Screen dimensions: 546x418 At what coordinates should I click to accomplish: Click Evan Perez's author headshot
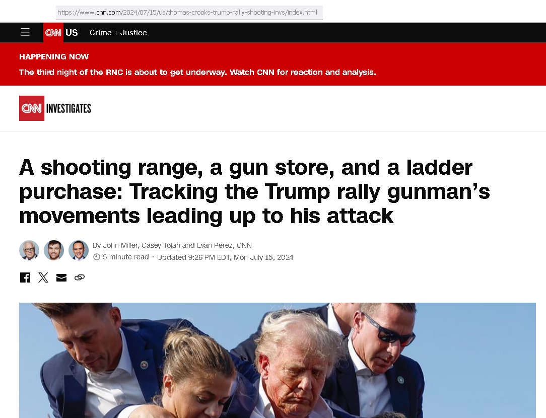(79, 250)
